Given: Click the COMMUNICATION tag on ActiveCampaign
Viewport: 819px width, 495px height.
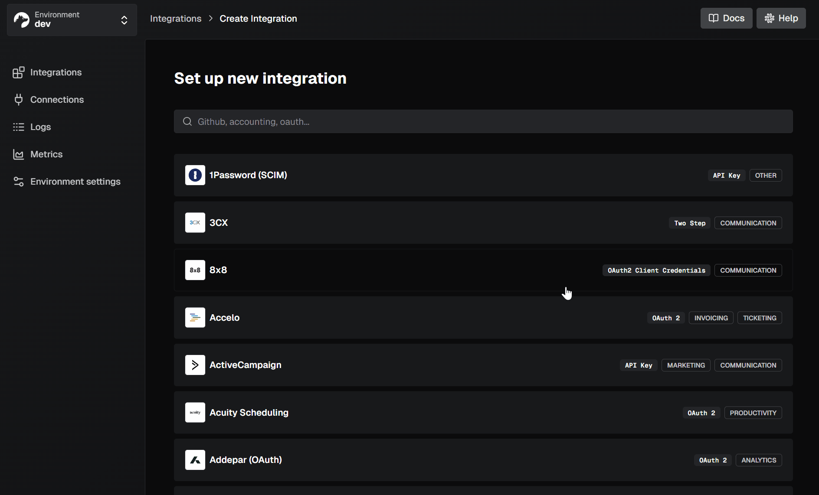Looking at the screenshot, I should tap(748, 365).
